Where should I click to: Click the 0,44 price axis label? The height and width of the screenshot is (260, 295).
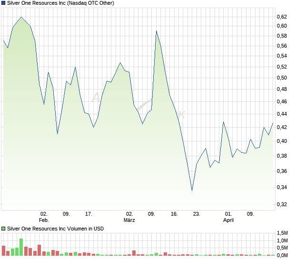pyautogui.click(x=282, y=114)
